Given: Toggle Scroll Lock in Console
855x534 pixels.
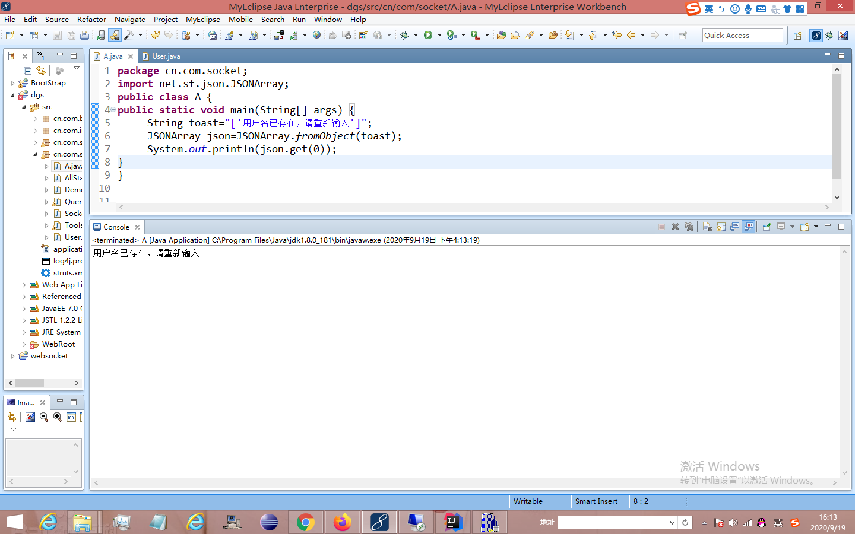Looking at the screenshot, I should click(721, 227).
